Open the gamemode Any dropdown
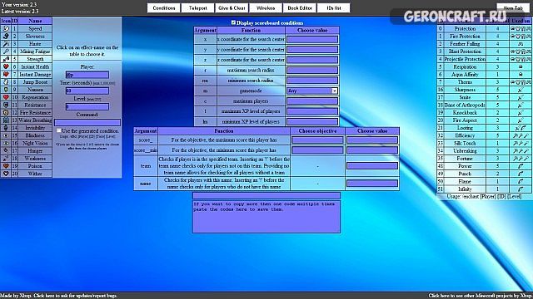The width and height of the screenshot is (533, 299). click(312, 91)
